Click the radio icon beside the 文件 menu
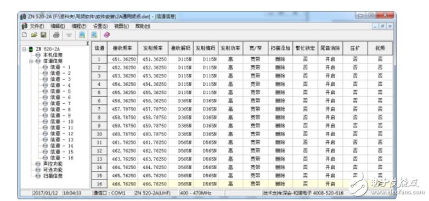 pyautogui.click(x=24, y=26)
